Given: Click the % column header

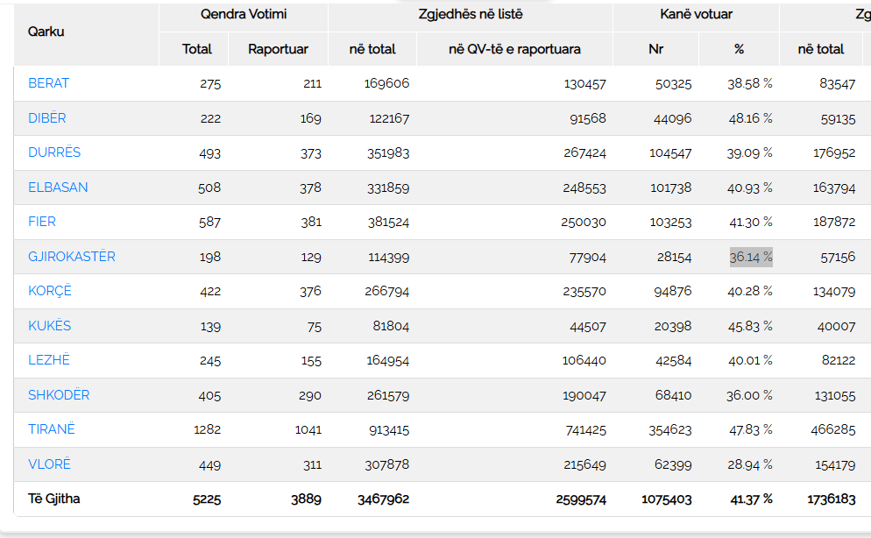Looking at the screenshot, I should point(739,49).
